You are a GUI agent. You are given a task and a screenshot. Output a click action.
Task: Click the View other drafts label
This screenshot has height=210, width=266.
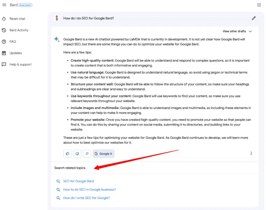click(x=234, y=31)
